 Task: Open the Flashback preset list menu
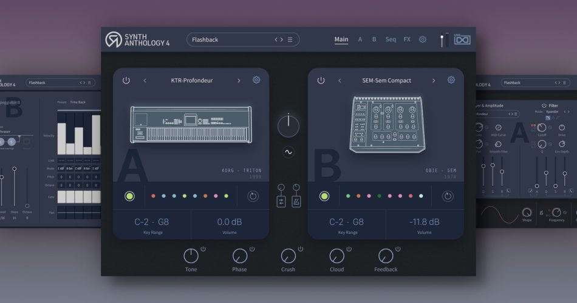pyautogui.click(x=290, y=40)
